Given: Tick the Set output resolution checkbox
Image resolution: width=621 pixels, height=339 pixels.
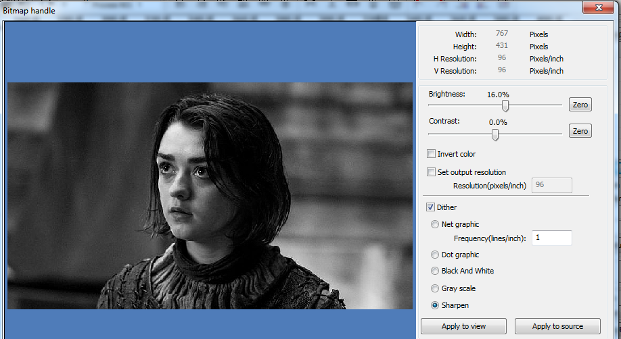Looking at the screenshot, I should click(431, 172).
